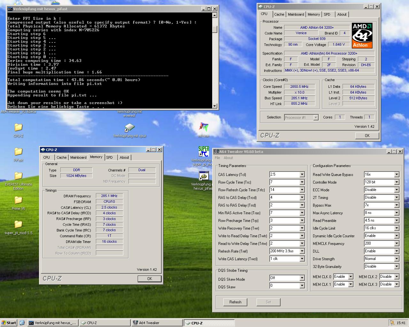This screenshot has height=327, width=409.
Task: Open Memory tab in CPU-Z CPU window
Action: [314, 14]
